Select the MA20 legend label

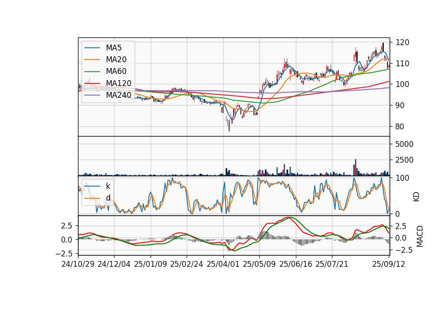(x=116, y=59)
